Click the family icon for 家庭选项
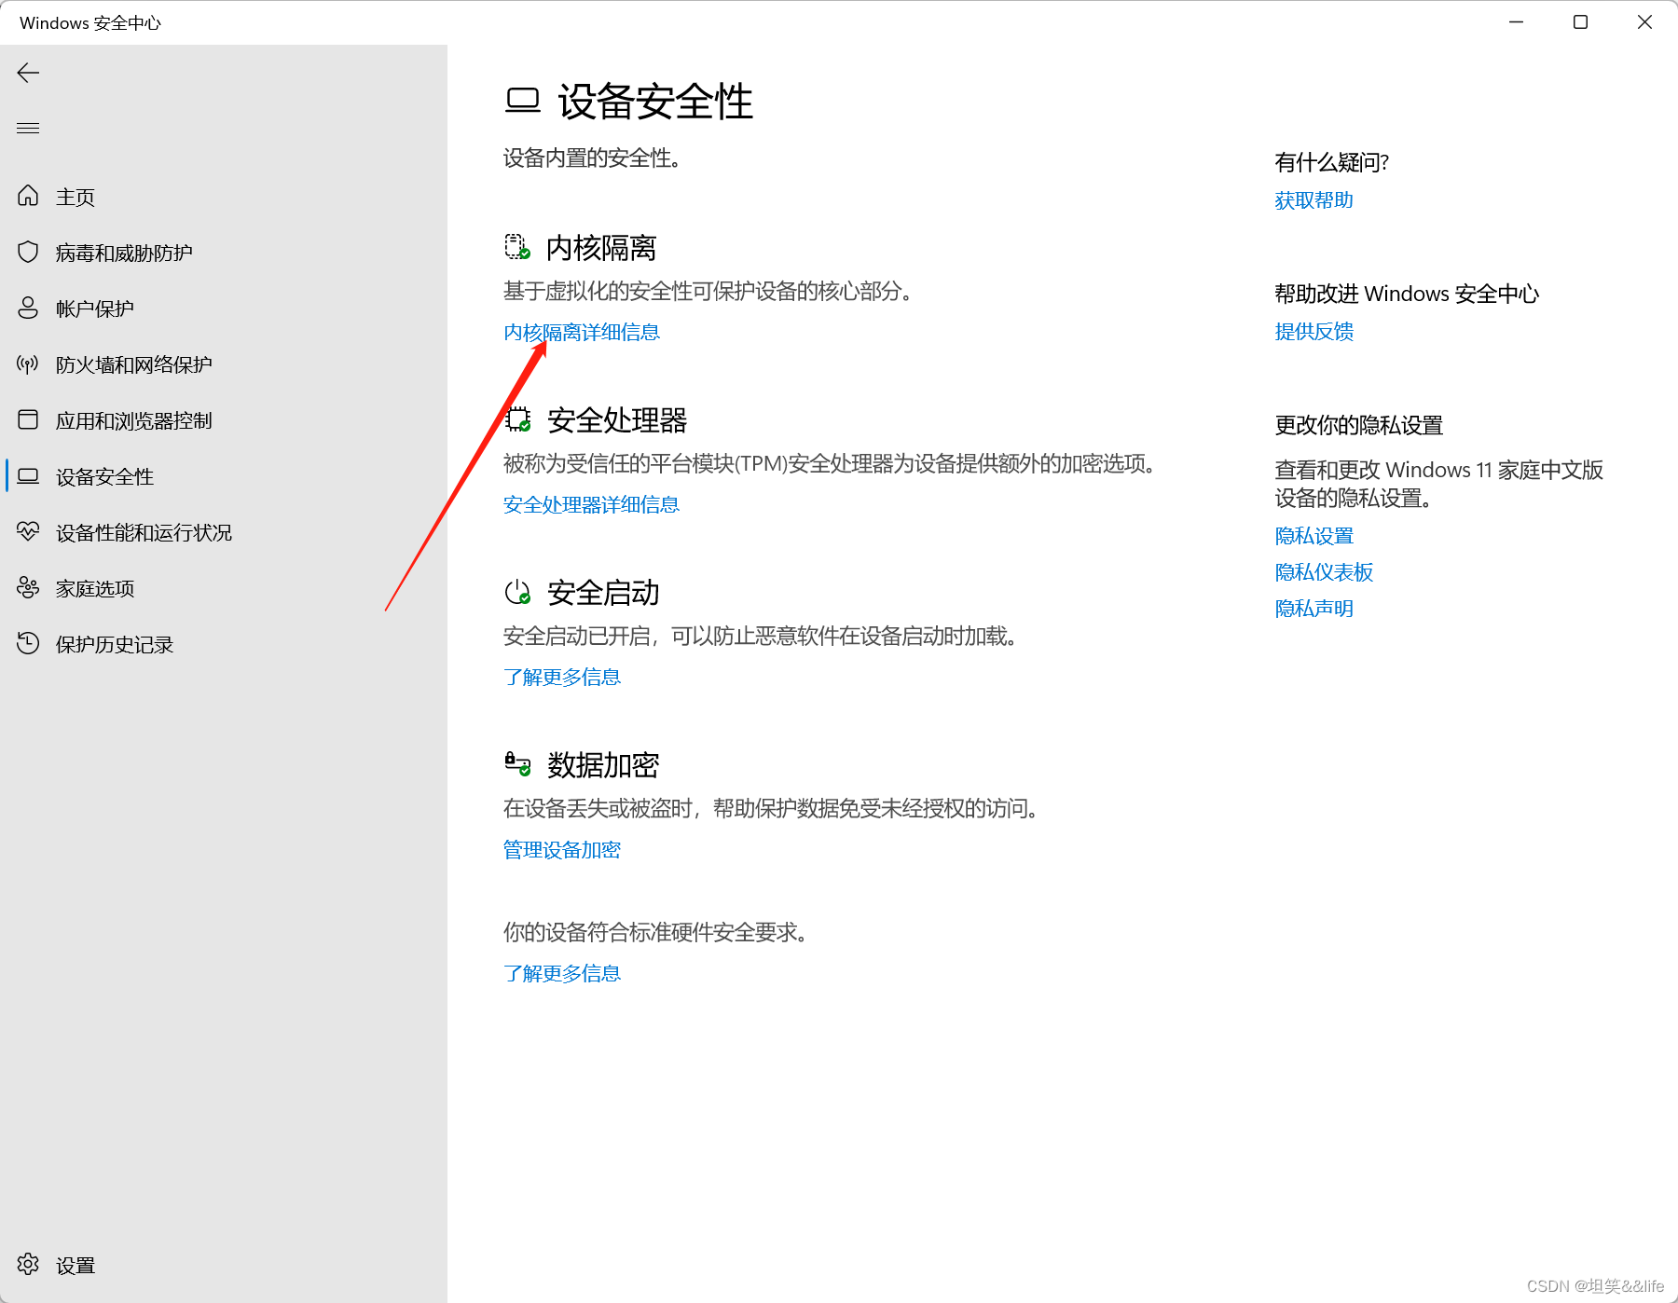 click(x=28, y=587)
